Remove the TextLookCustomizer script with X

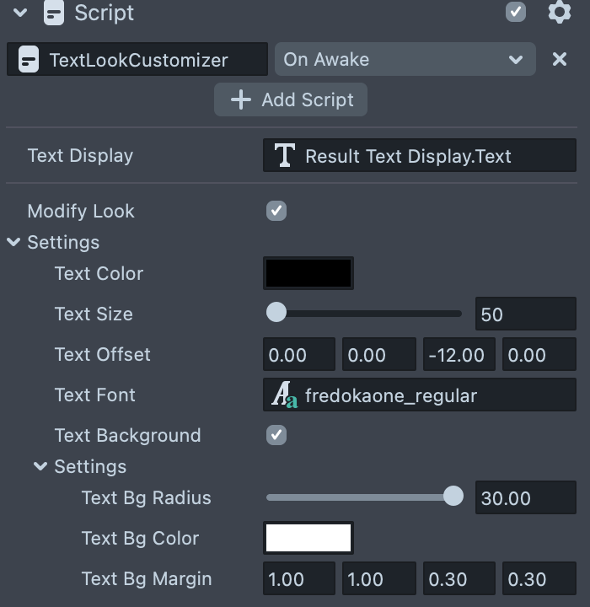(559, 60)
